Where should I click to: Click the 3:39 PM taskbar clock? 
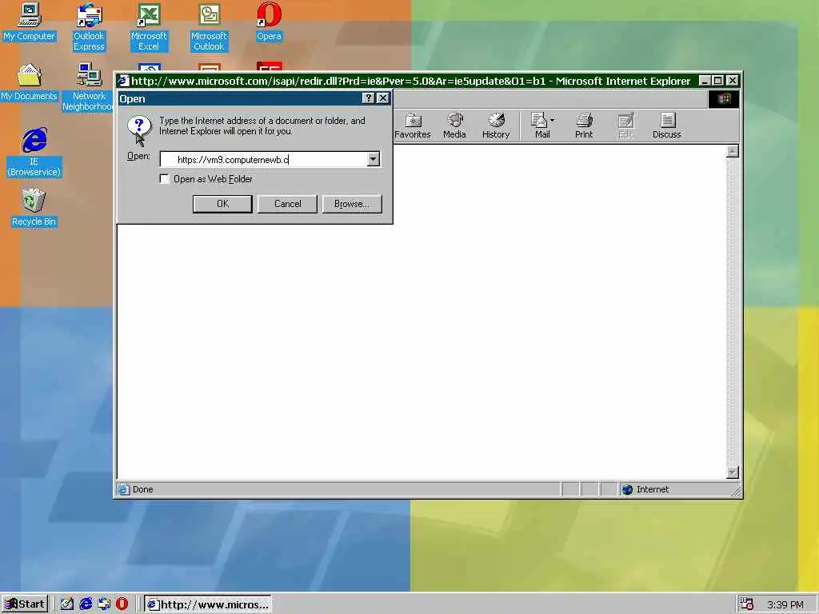pyautogui.click(x=785, y=604)
